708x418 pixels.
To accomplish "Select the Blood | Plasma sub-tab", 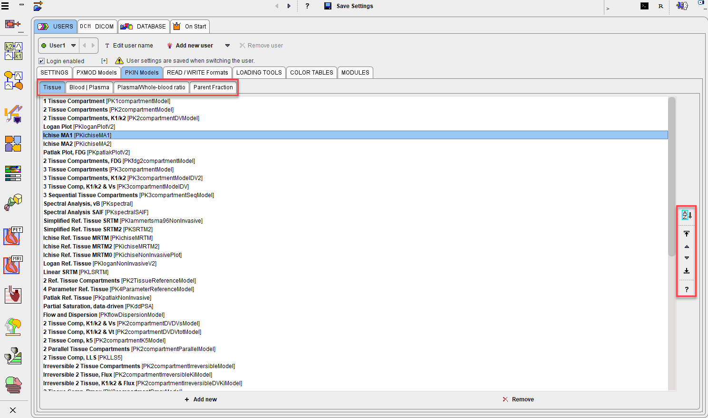I will pos(89,87).
